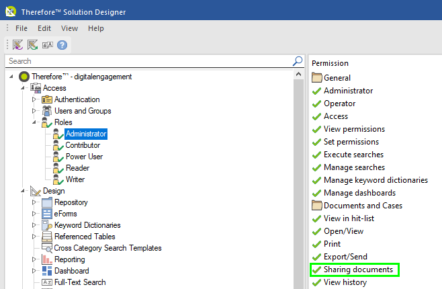This screenshot has width=442, height=289.
Task: Click the Access node icon in the tree
Action: point(36,88)
